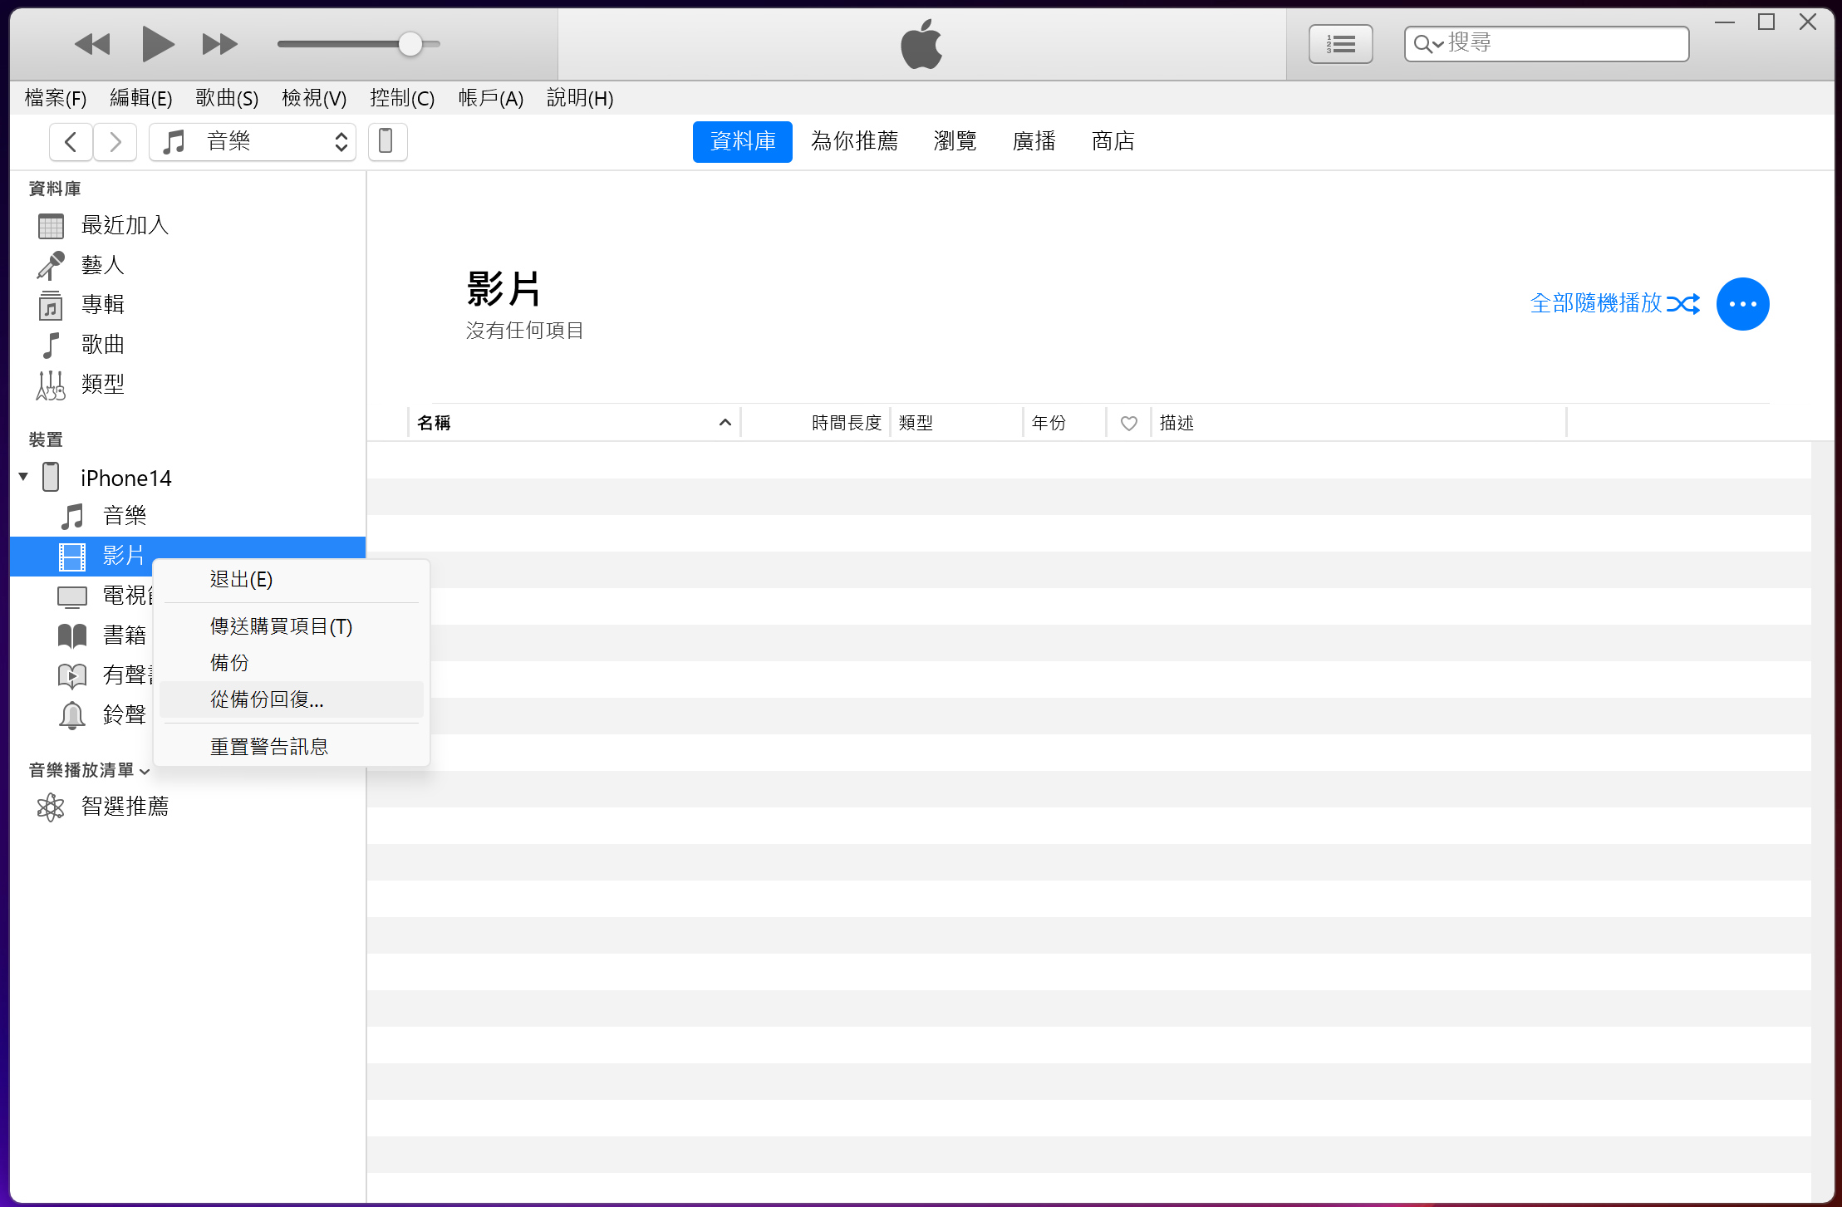The height and width of the screenshot is (1207, 1842).
Task: Choose 重置警告訊息 from context menu
Action: coord(292,747)
